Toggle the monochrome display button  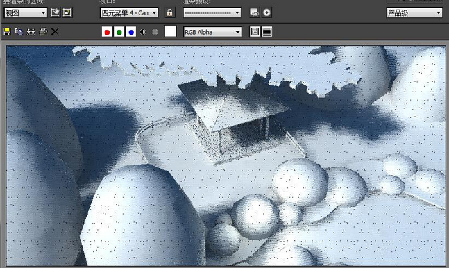click(x=155, y=32)
